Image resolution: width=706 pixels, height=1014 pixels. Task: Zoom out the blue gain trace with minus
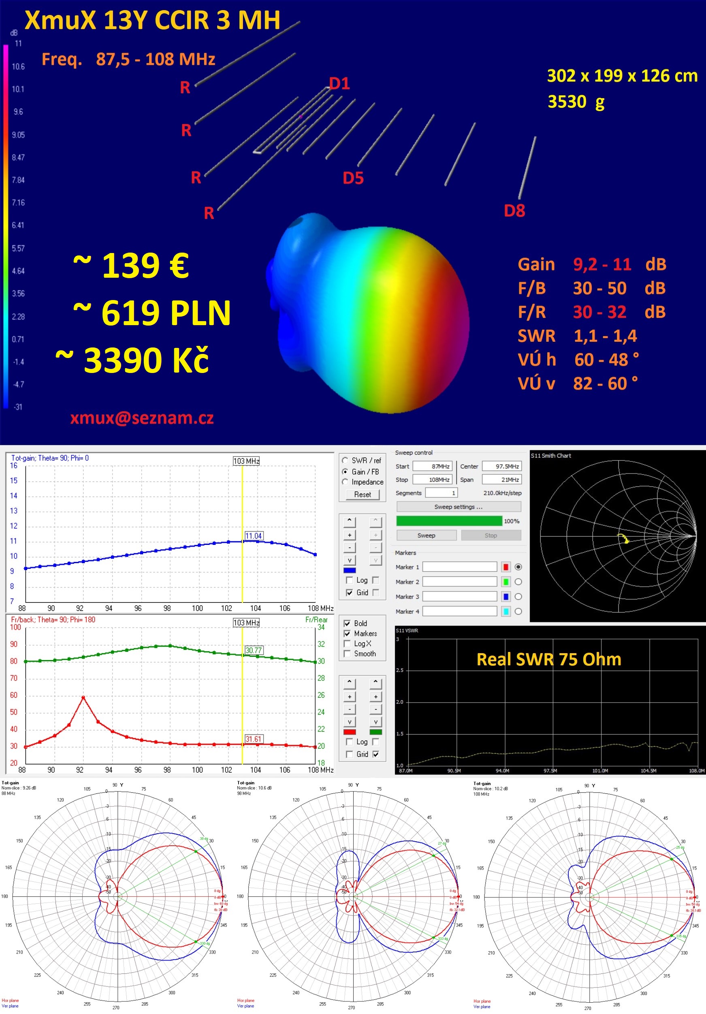[x=349, y=548]
